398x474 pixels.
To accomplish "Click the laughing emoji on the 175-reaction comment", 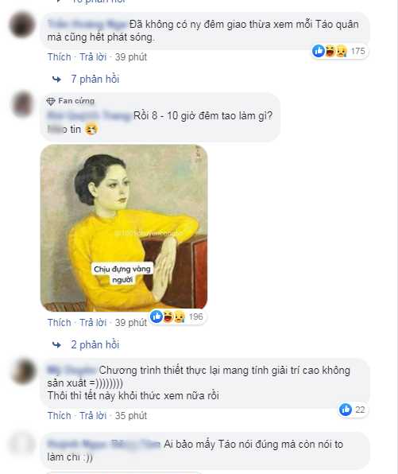I will [330, 51].
